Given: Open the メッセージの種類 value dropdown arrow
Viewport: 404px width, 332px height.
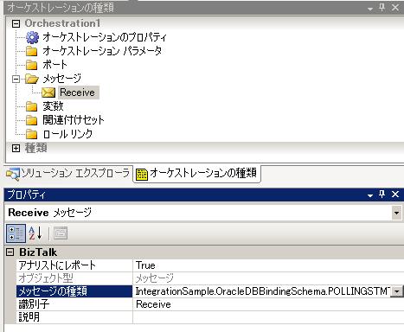Looking at the screenshot, I should [x=397, y=291].
